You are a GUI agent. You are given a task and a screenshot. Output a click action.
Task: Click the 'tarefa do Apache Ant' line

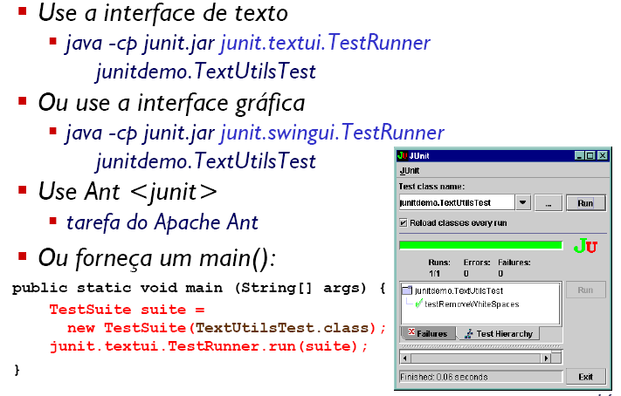pos(162,222)
